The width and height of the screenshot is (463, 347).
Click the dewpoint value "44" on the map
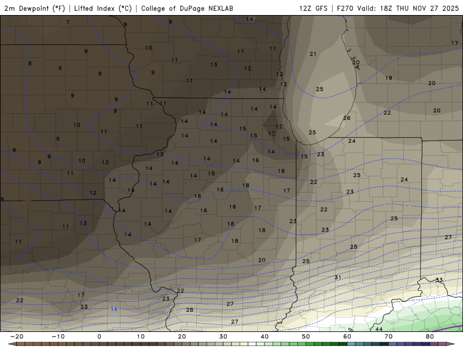pos(379,329)
